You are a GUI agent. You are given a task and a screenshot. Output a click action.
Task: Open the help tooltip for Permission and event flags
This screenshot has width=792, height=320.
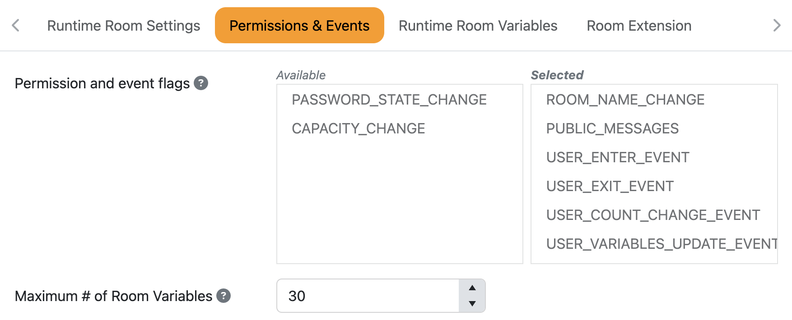(x=201, y=83)
